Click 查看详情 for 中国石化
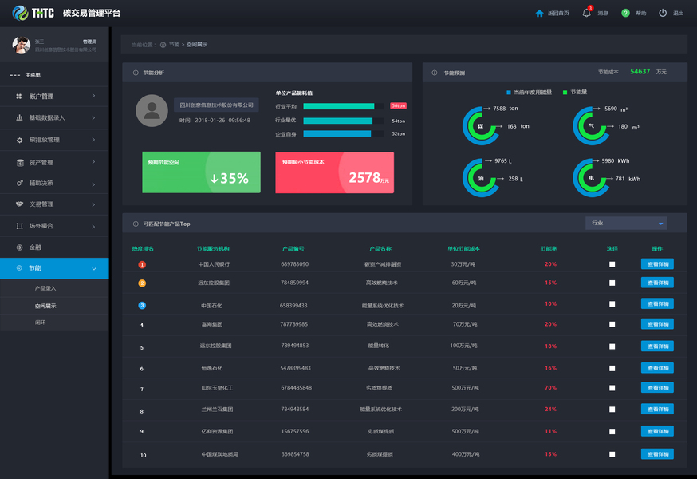 657,303
